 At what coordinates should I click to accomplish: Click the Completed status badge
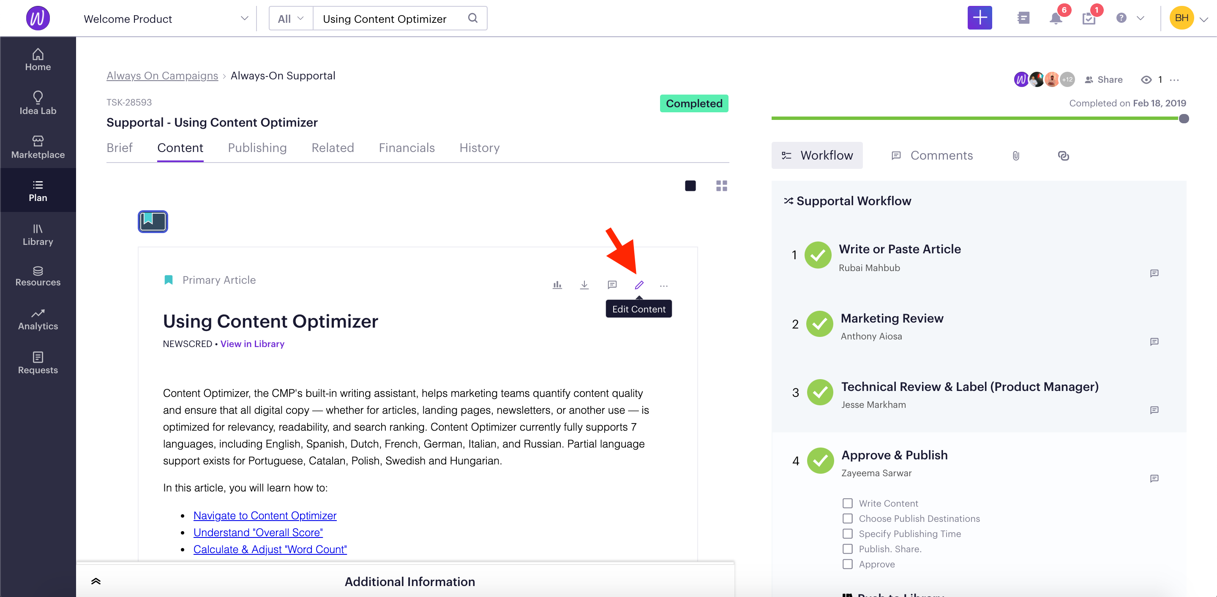pos(693,103)
